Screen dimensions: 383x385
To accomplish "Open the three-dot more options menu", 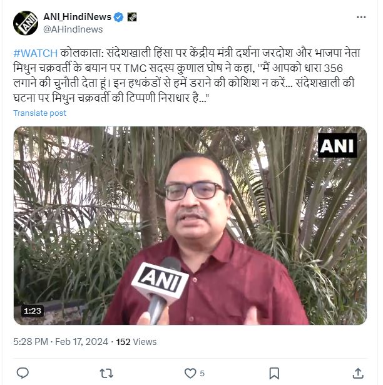I will click(x=361, y=17).
